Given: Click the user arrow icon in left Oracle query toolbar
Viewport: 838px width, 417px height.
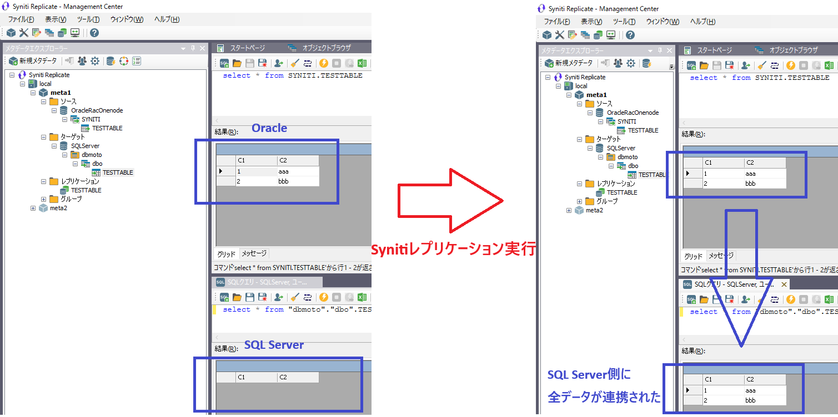Looking at the screenshot, I should (x=279, y=64).
